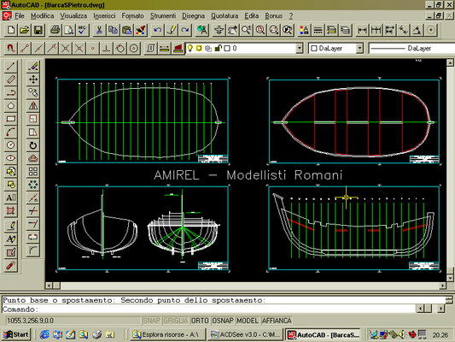Toggle layer 0 on/off light bulb
455x342 pixels.
[x=190, y=48]
